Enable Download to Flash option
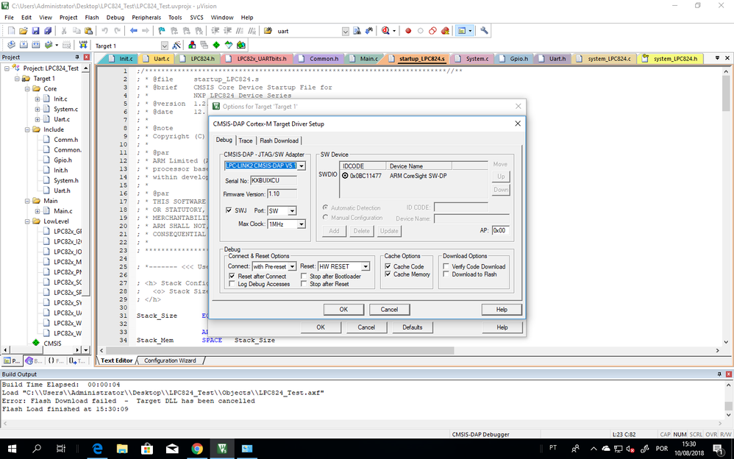This screenshot has width=734, height=459. pyautogui.click(x=446, y=274)
